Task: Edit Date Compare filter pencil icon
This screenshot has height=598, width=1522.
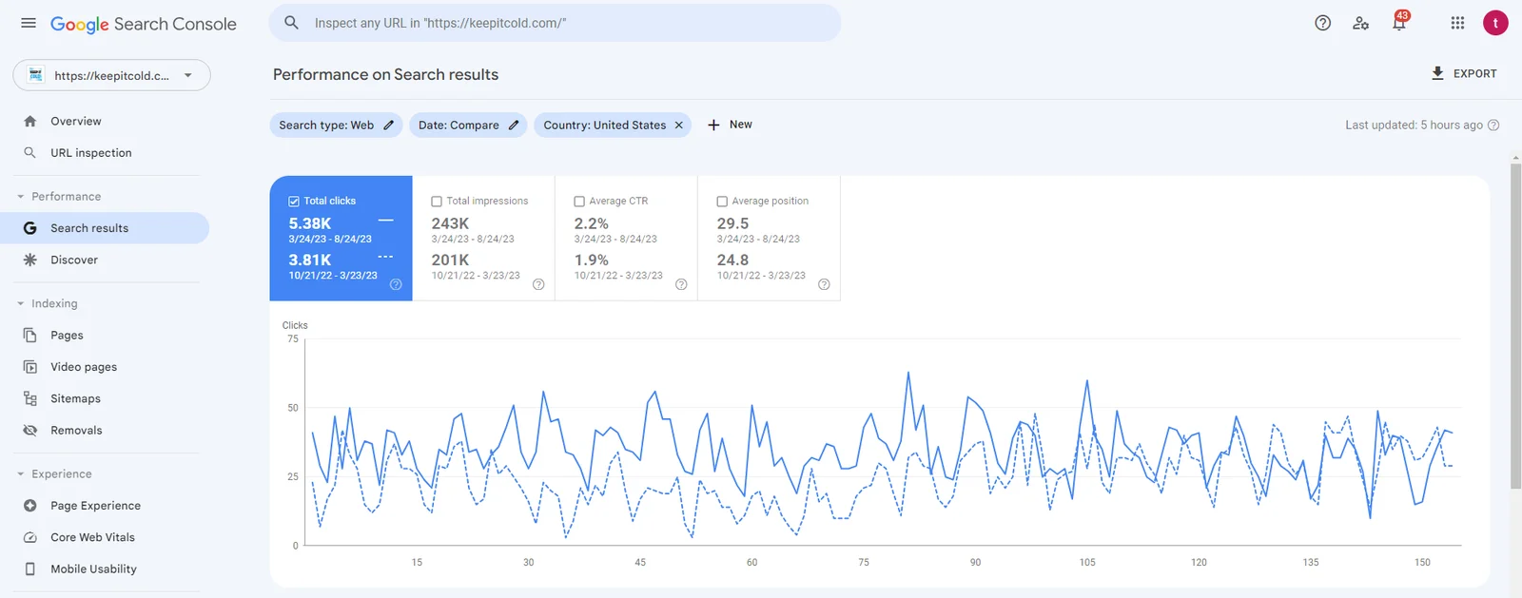Action: pyautogui.click(x=514, y=125)
